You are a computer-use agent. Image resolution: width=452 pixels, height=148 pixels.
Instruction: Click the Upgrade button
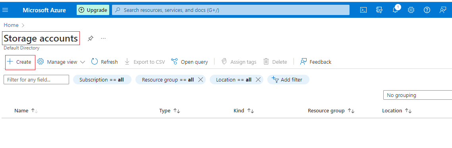click(x=93, y=10)
